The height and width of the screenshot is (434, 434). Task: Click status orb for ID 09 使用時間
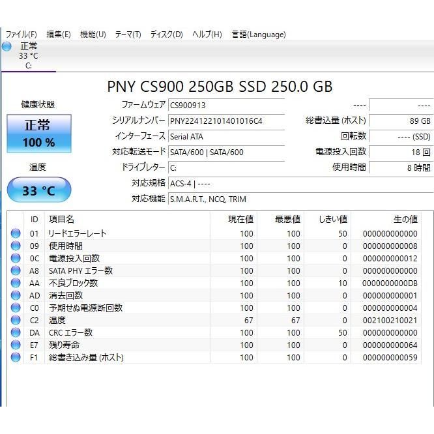16,246
